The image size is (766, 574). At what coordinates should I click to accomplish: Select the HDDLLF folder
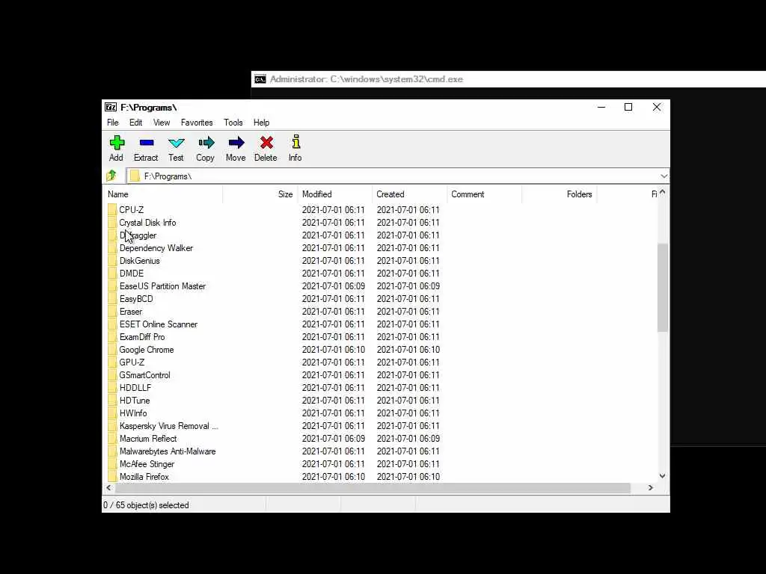[x=135, y=388]
